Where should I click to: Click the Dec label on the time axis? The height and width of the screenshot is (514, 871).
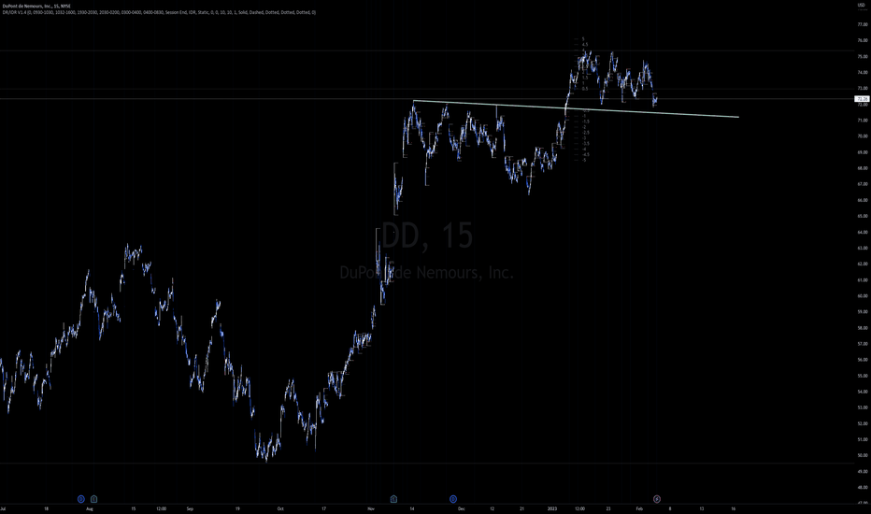pyautogui.click(x=462, y=508)
